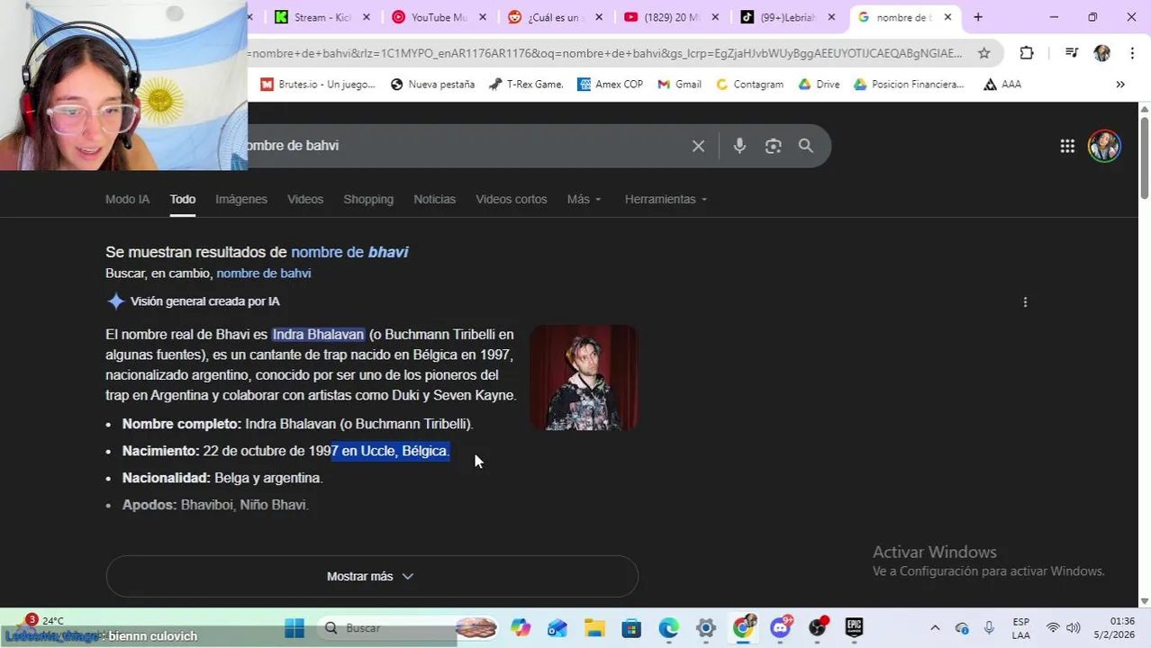Switch to the Imágenes tab
The height and width of the screenshot is (648, 1151).
click(x=241, y=199)
